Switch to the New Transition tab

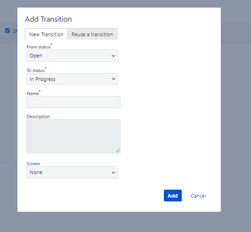pos(46,34)
